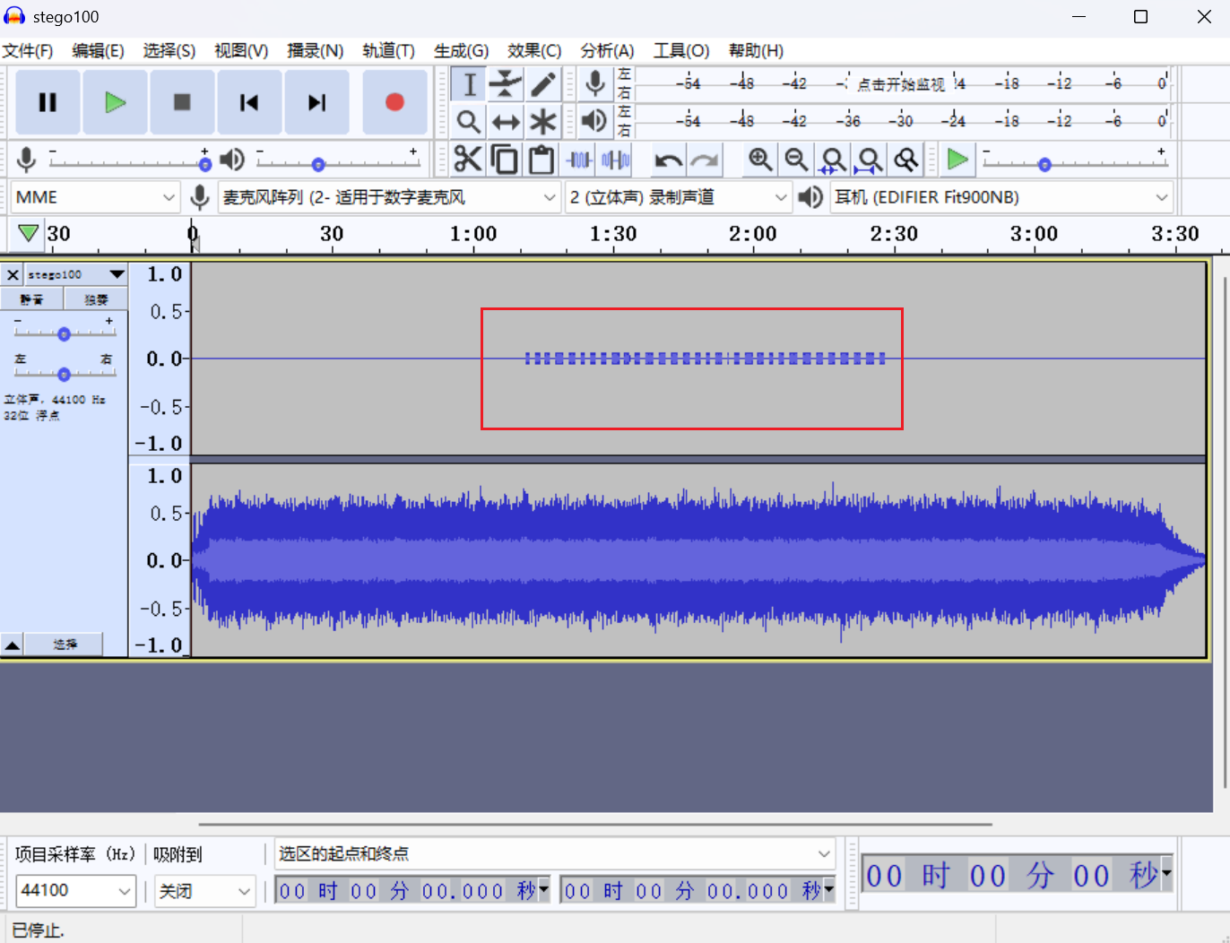Screen dimensions: 1230x943
Task: Open the 生成(G) menu
Action: point(461,51)
